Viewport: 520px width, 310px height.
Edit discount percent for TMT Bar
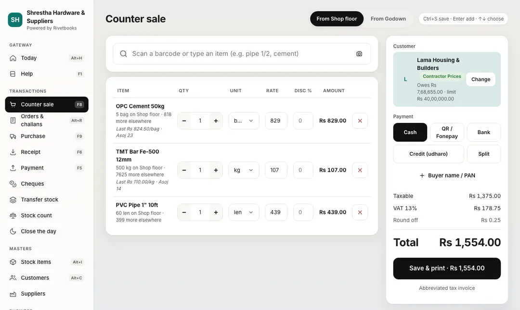303,170
